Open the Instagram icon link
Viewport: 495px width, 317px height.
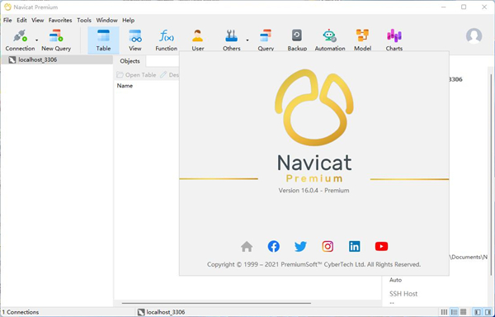tap(328, 246)
